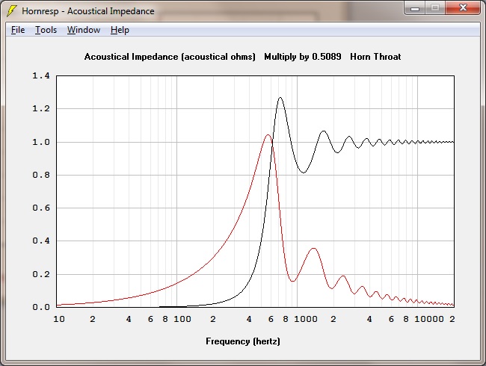
Task: Click the 1.4 y-axis value
Action: coord(41,75)
